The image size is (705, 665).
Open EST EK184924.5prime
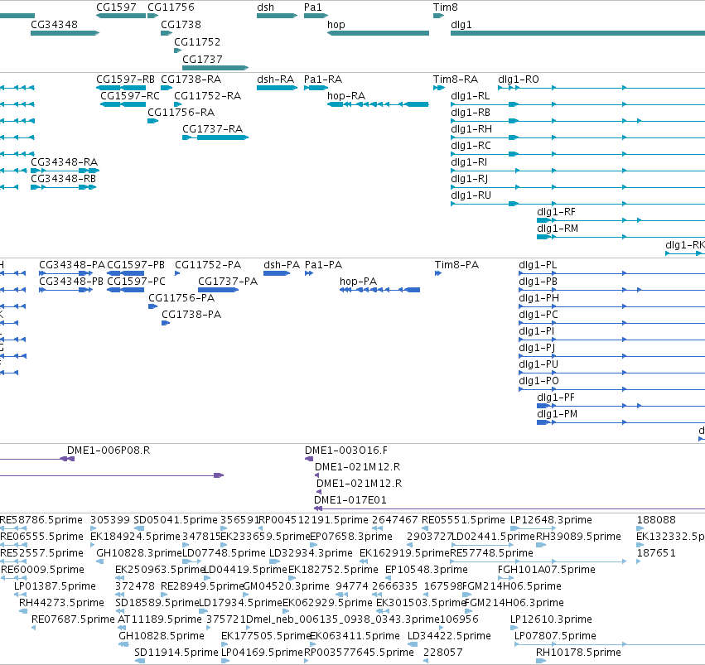point(135,537)
